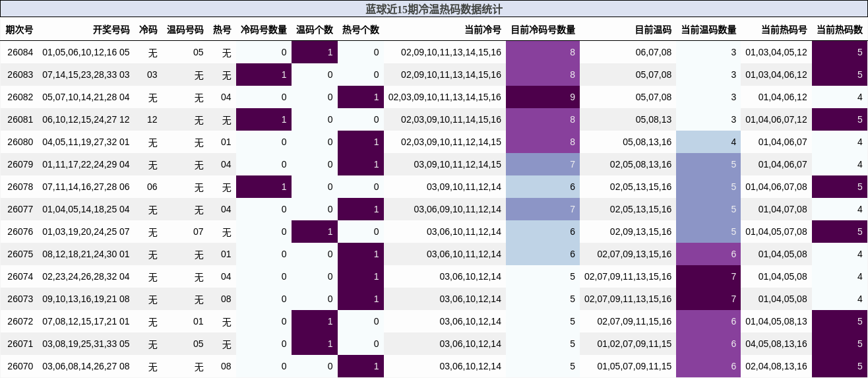Click current warm numbers 02,07,09,13,15,16
Screen dimensions: 868x378
click(x=635, y=254)
